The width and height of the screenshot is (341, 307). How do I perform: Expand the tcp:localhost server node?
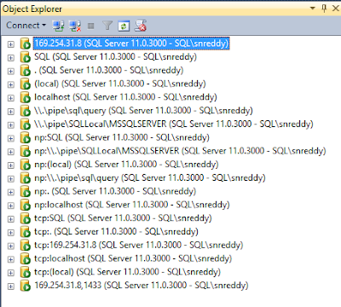click(x=11, y=259)
